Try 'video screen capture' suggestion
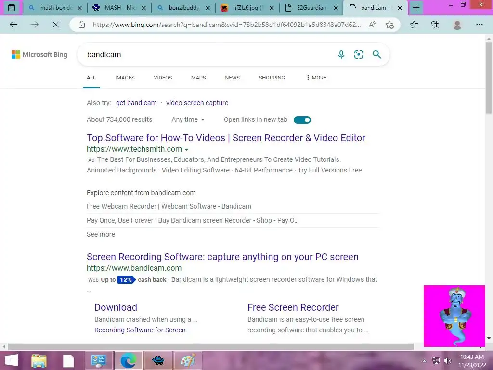The width and height of the screenshot is (493, 370). tap(197, 103)
